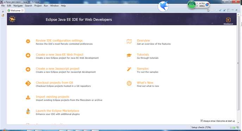The height and width of the screenshot is (131, 242).
Task: Click the Git diamond icon for checkout projects
Action: pyautogui.click(x=28, y=83)
